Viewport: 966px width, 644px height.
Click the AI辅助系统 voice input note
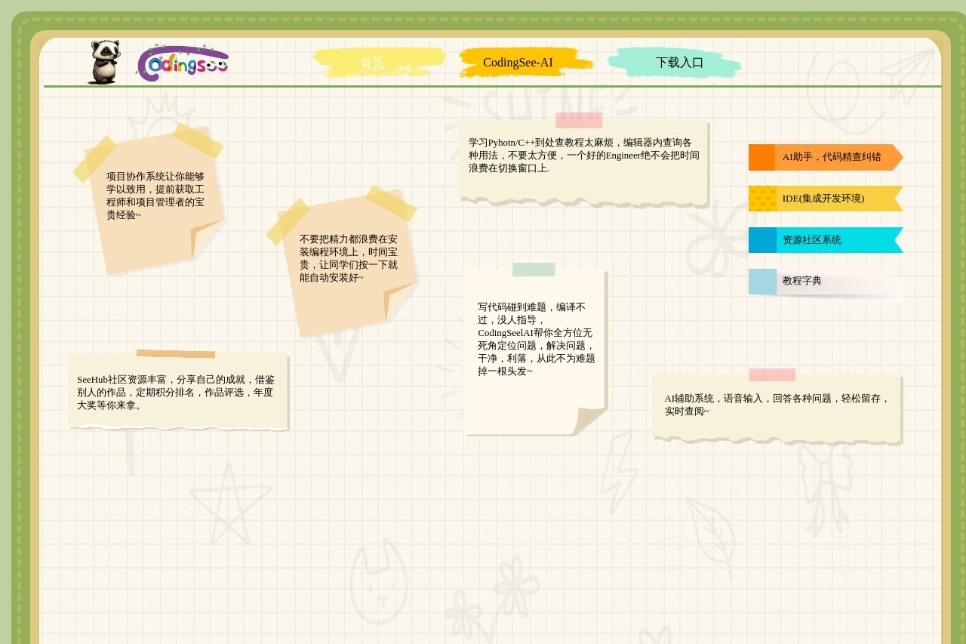(x=777, y=406)
